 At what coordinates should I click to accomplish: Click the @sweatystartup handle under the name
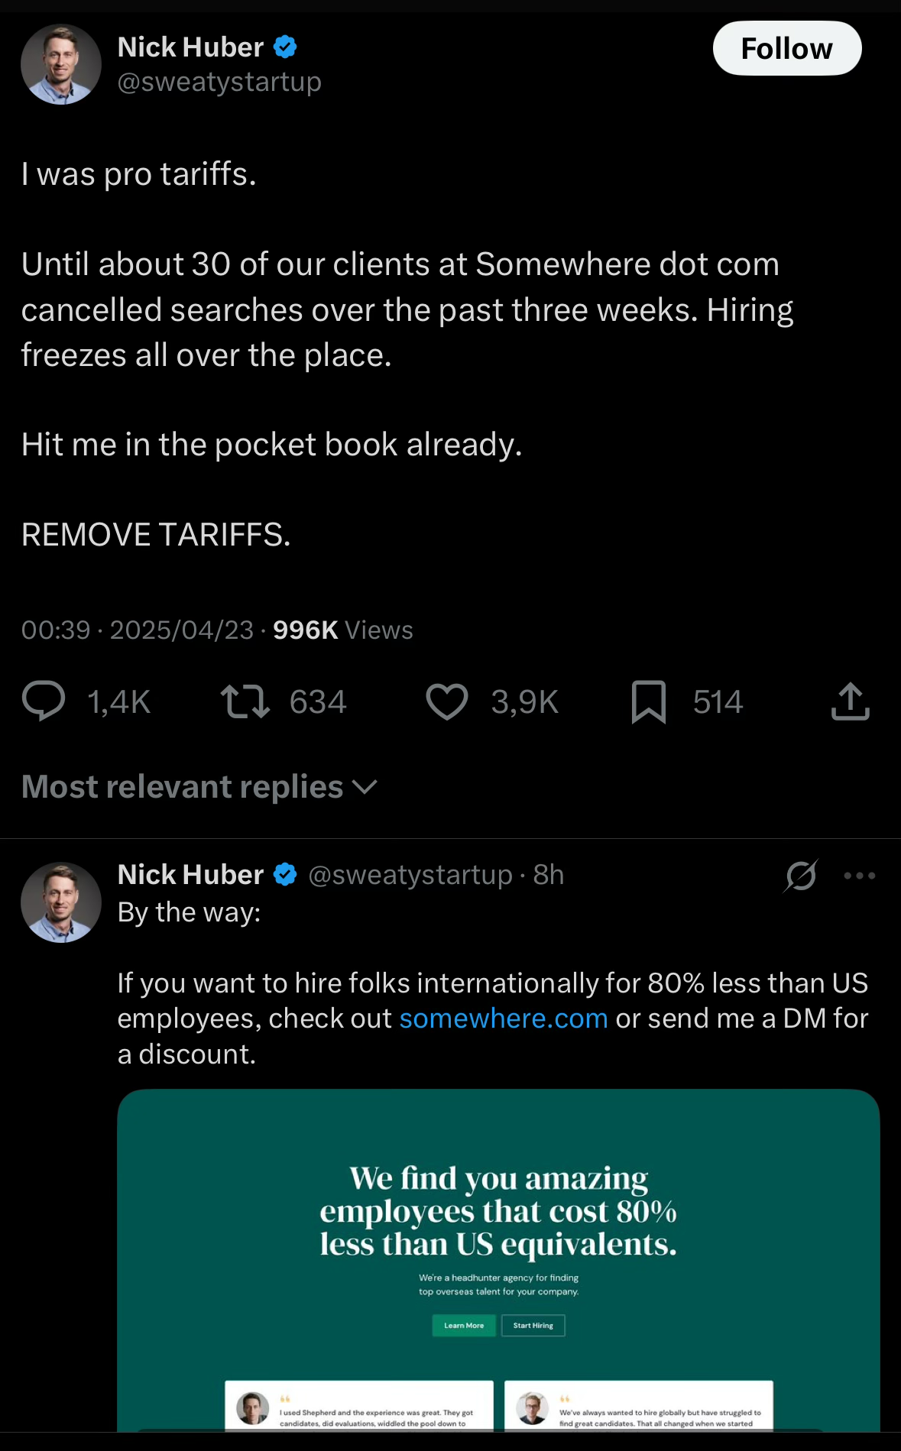pyautogui.click(x=219, y=82)
